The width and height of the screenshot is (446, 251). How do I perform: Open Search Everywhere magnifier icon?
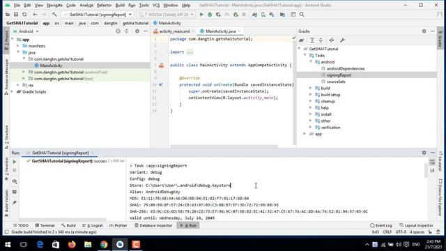pos(302,15)
